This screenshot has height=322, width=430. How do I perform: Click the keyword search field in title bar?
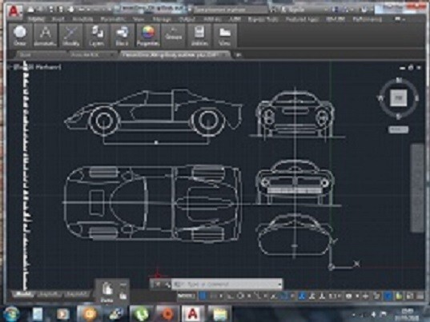(x=231, y=10)
